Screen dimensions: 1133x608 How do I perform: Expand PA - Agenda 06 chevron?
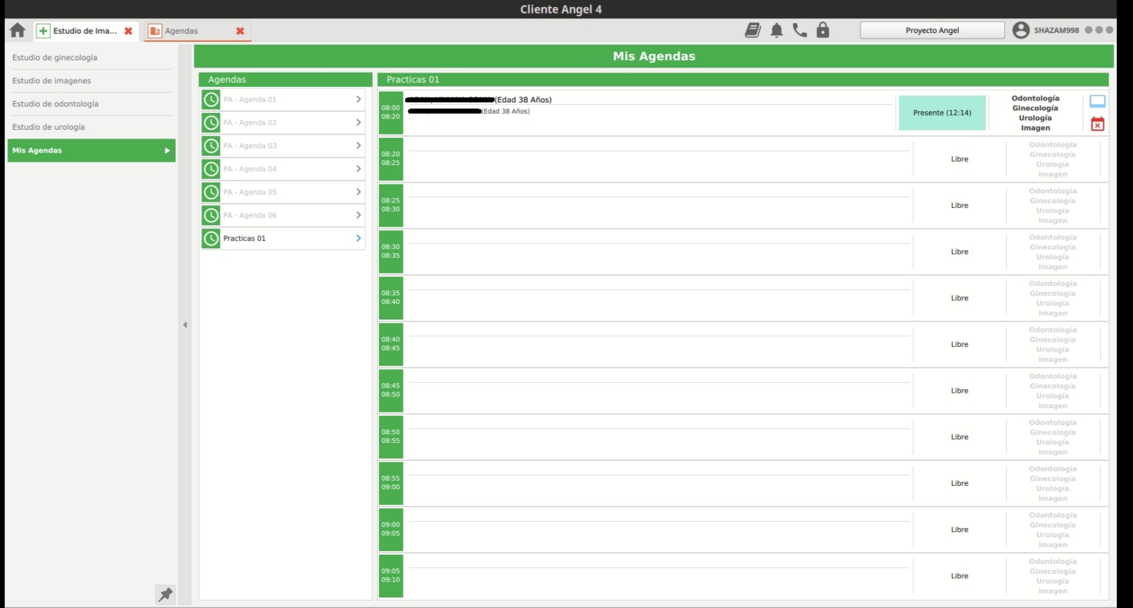358,215
